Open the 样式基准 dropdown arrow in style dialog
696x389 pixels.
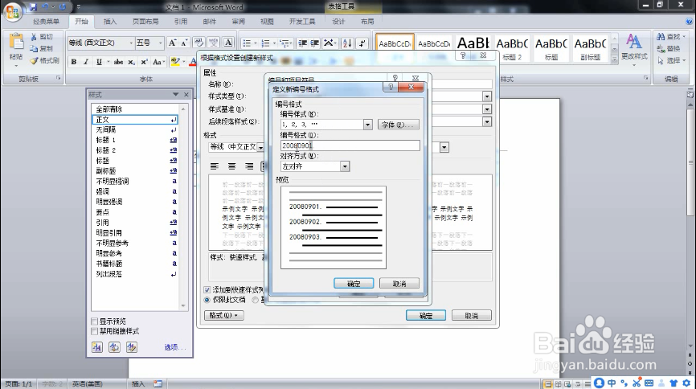pyautogui.click(x=487, y=109)
